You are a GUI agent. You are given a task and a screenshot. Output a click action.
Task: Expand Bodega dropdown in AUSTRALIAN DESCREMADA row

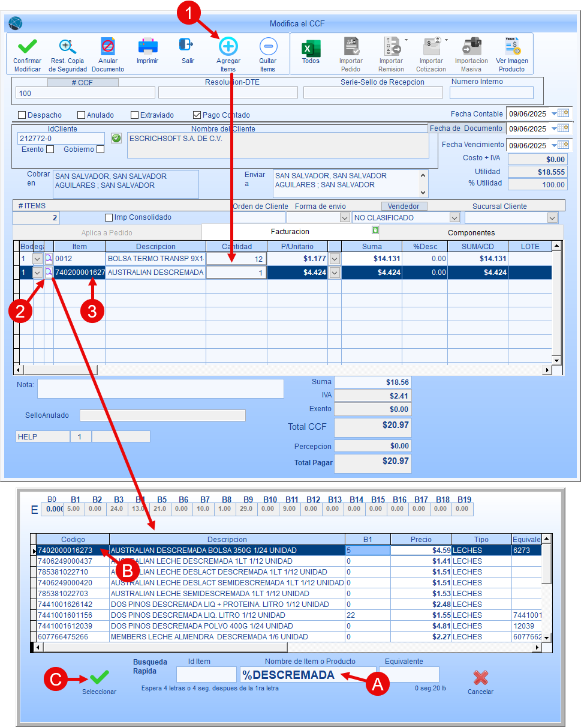click(x=37, y=273)
